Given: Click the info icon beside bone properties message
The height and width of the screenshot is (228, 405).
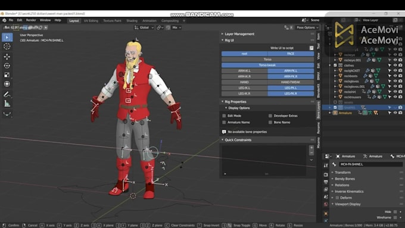Looking at the screenshot, I should pos(224,132).
